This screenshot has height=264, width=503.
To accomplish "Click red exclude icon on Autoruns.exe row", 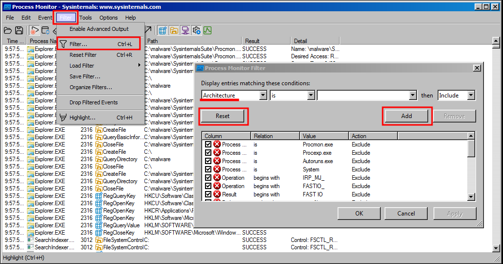I will [x=217, y=161].
